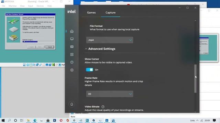Click the "Show Cursor" heading text
Screen dimensions: 220x123
point(92,59)
